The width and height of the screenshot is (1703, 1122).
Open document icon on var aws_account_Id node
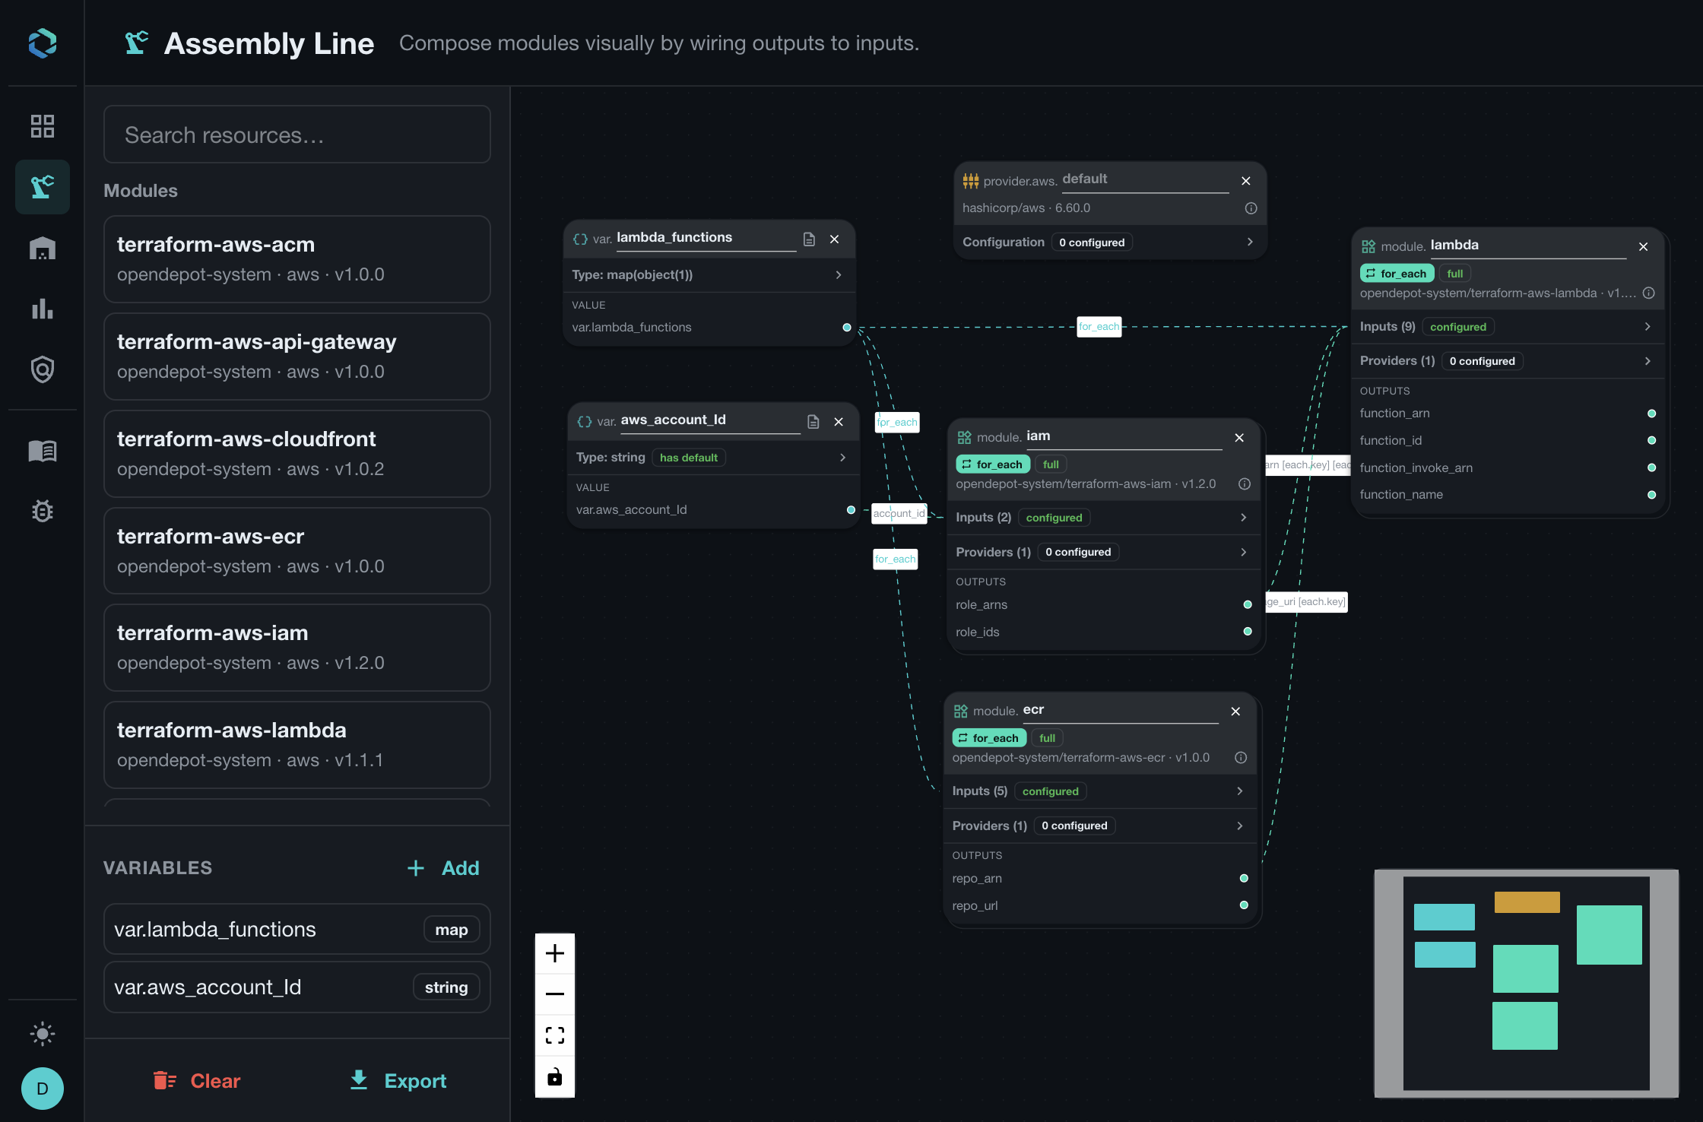[x=813, y=421]
